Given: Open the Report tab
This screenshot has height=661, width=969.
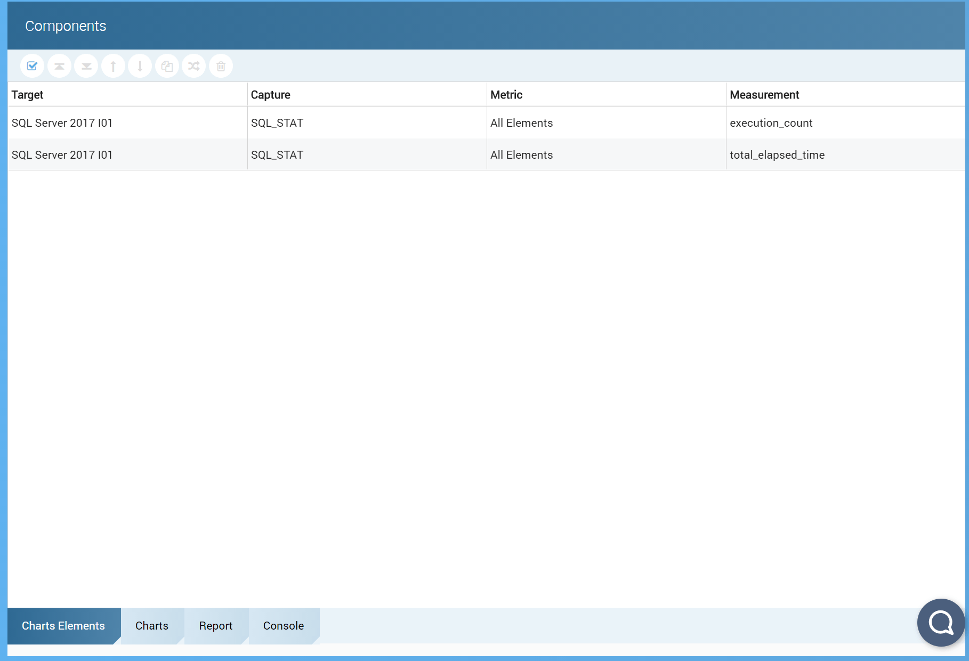Looking at the screenshot, I should tap(216, 626).
